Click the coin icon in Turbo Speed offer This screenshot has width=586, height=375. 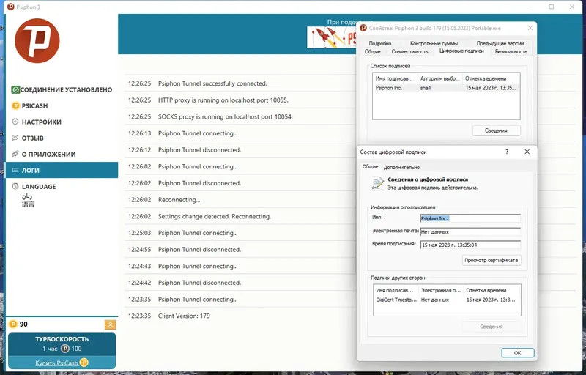65,349
